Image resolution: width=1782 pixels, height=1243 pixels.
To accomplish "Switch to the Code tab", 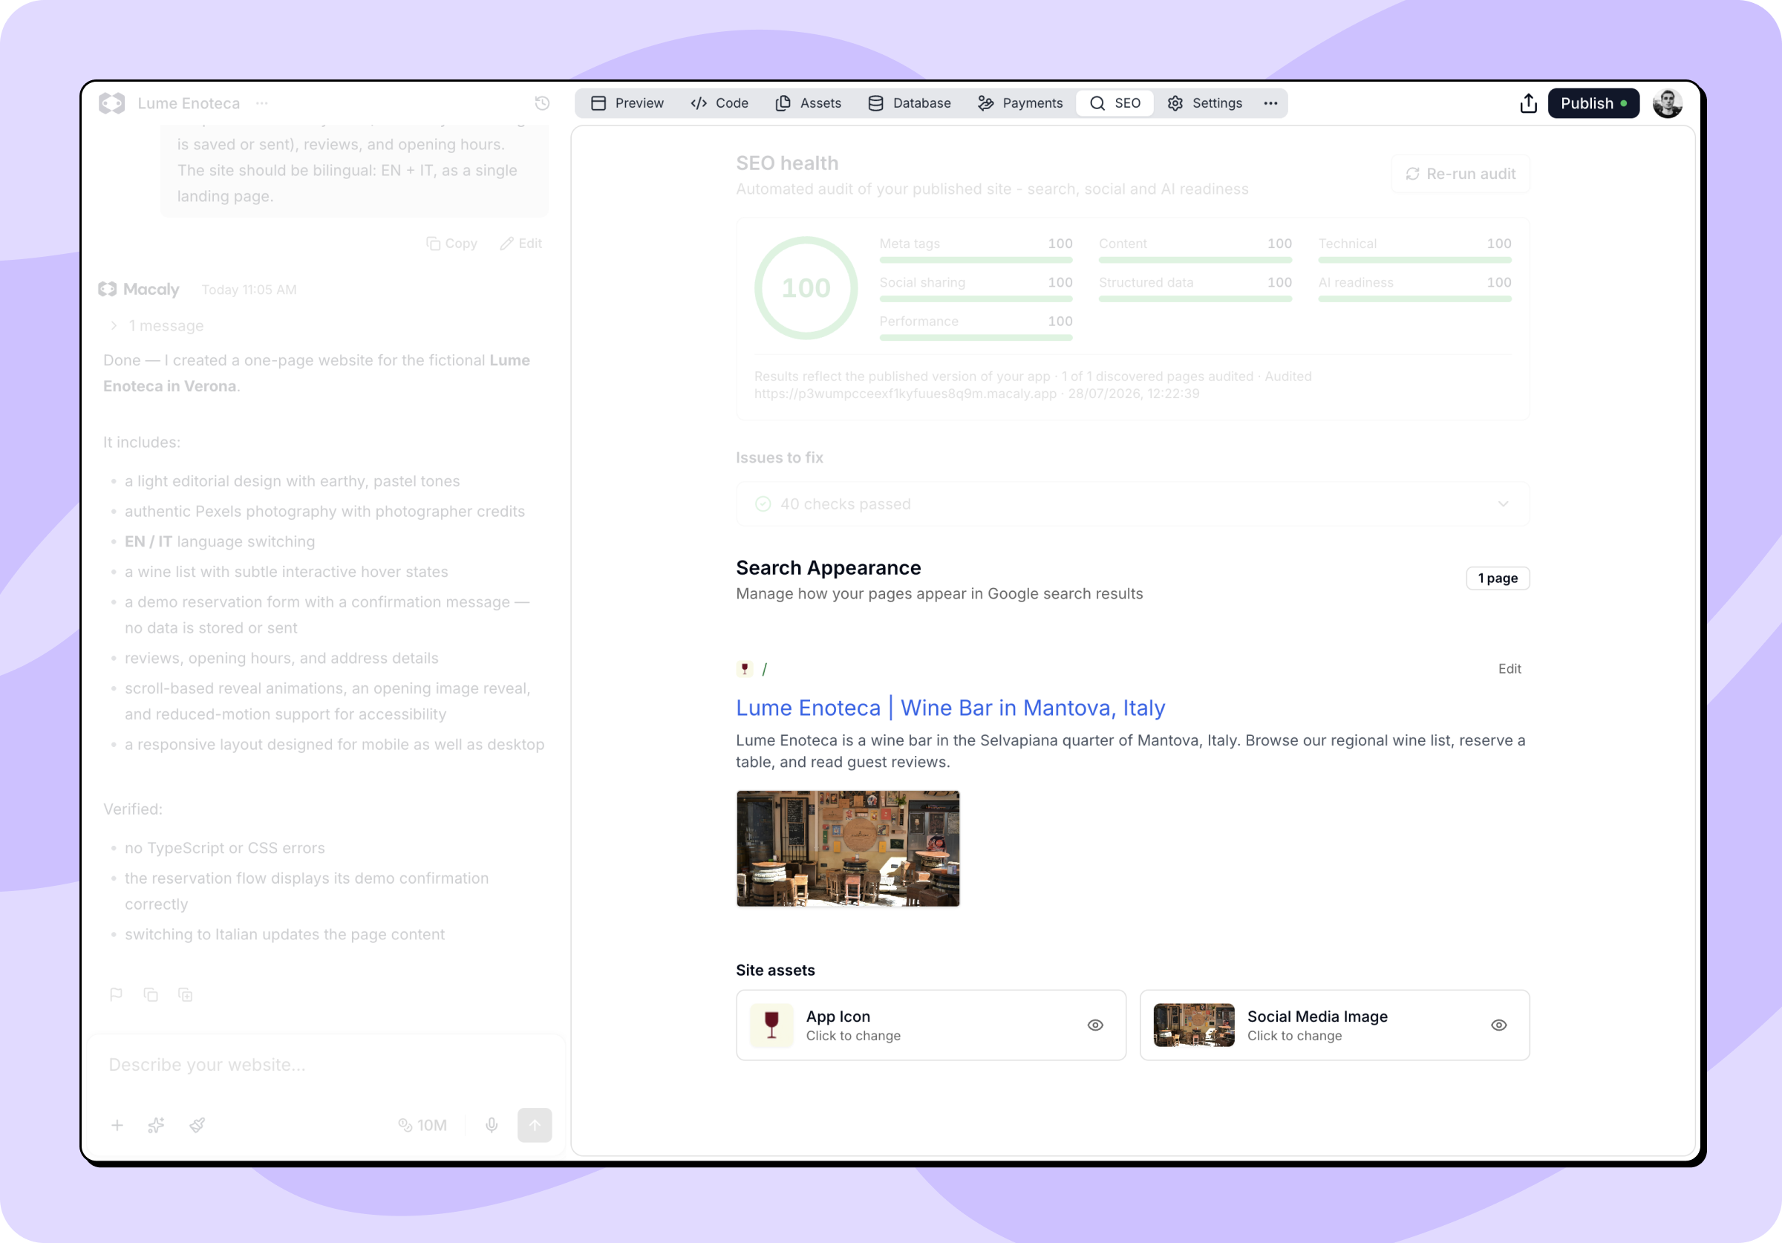I will click(x=719, y=103).
